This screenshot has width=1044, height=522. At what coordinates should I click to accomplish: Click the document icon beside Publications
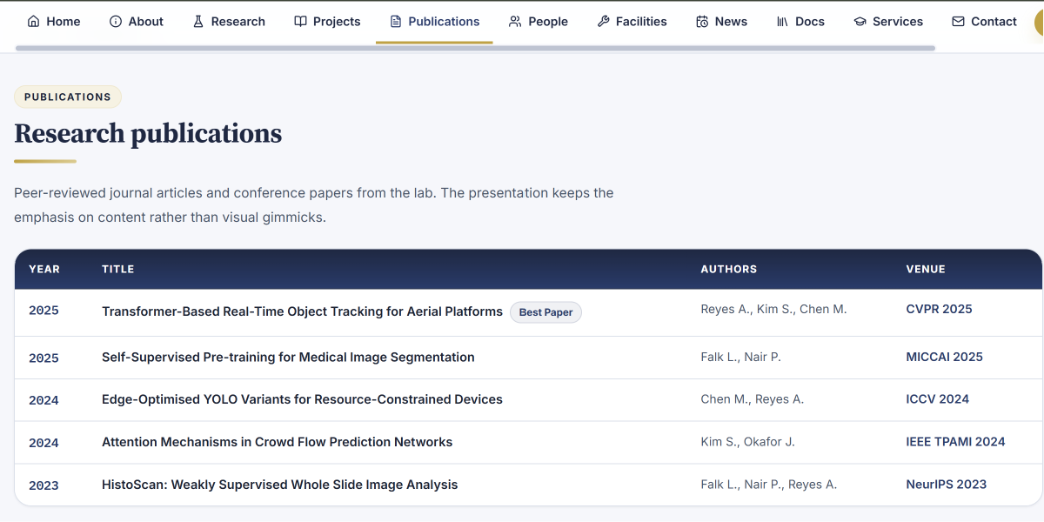pos(396,21)
